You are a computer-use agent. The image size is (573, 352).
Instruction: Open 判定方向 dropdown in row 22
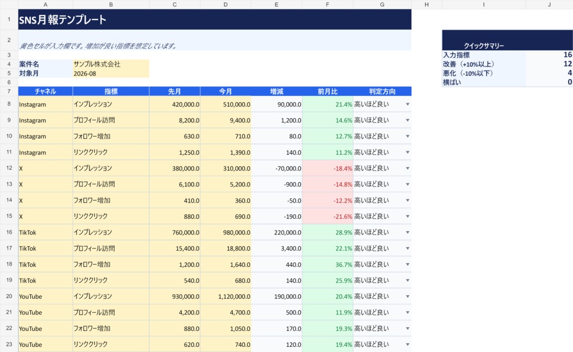tap(407, 328)
